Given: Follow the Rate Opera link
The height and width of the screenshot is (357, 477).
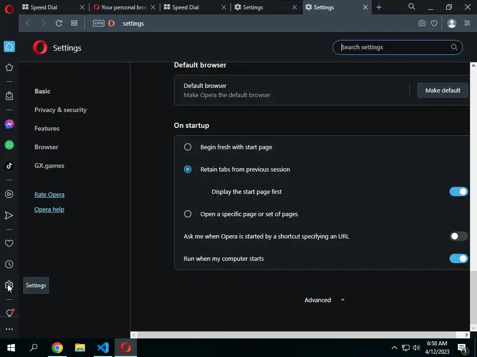Looking at the screenshot, I should (x=49, y=194).
